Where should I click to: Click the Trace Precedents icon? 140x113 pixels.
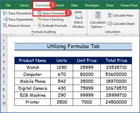tap(5, 13)
